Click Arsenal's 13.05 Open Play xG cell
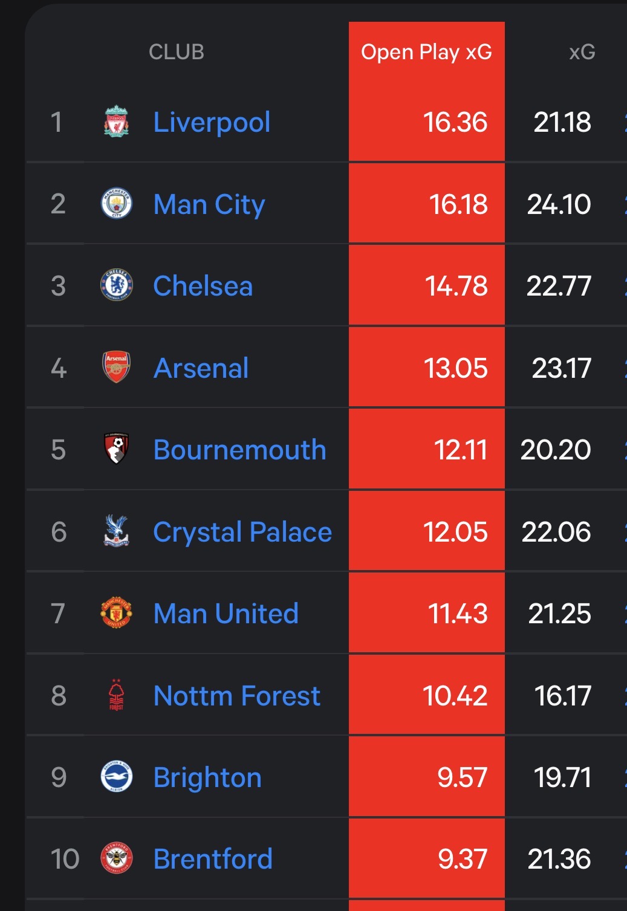 pos(455,368)
